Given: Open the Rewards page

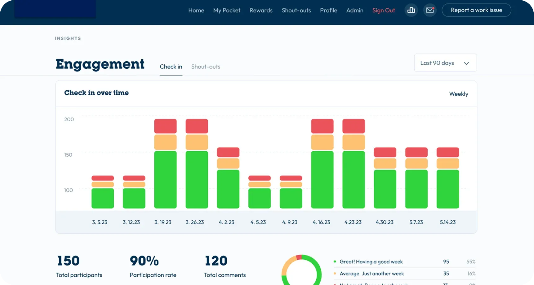Looking at the screenshot, I should click(x=261, y=10).
